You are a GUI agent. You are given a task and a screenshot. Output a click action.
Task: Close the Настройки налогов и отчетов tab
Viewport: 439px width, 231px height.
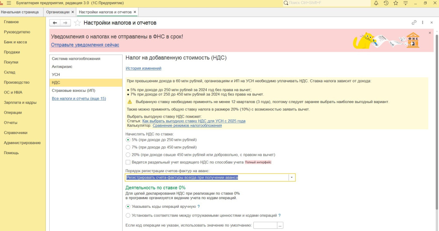(135, 12)
